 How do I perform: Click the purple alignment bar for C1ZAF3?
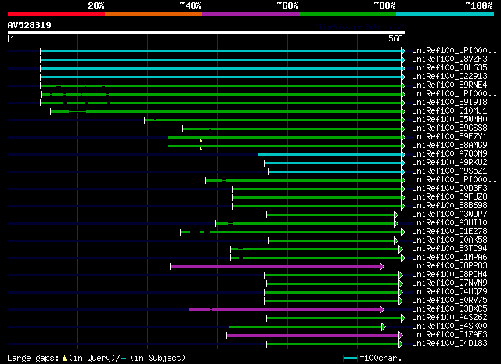313,335
